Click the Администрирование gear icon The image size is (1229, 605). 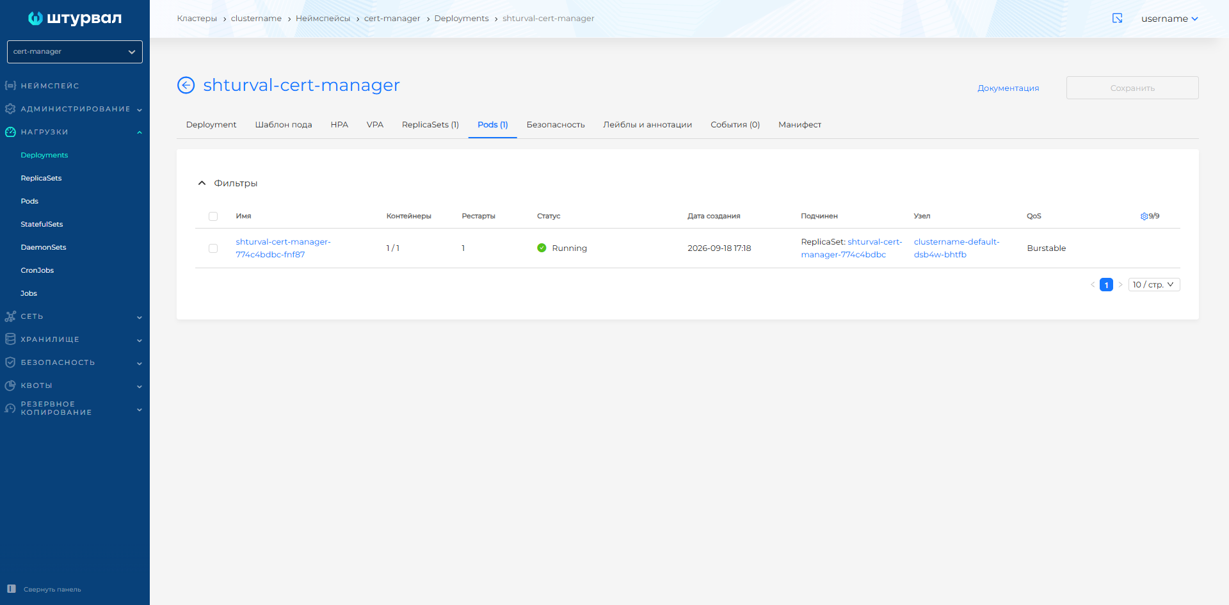tap(10, 109)
